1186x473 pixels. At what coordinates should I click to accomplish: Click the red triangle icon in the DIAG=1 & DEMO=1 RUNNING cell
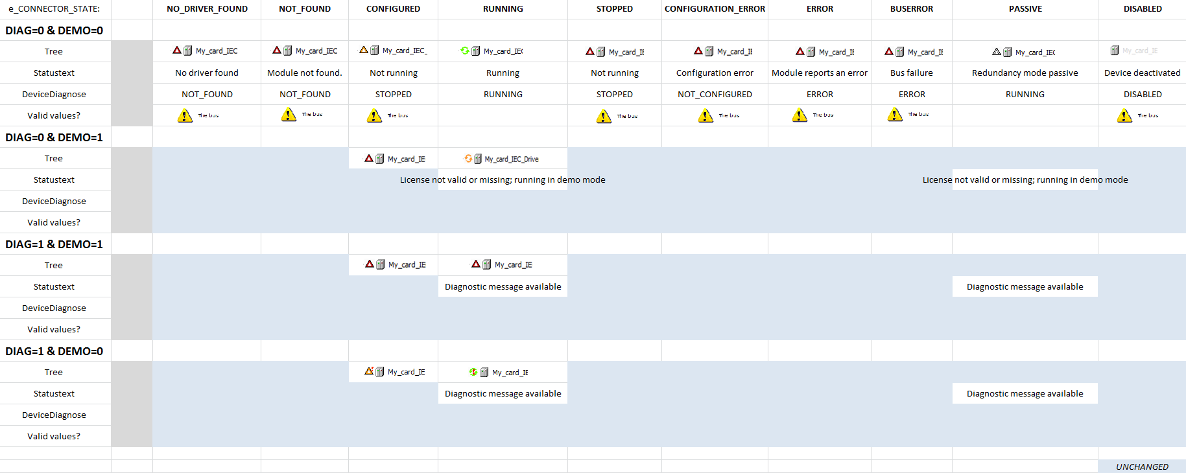476,264
